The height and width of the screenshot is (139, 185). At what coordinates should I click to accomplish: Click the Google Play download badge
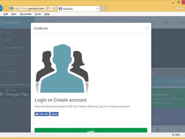point(15,93)
